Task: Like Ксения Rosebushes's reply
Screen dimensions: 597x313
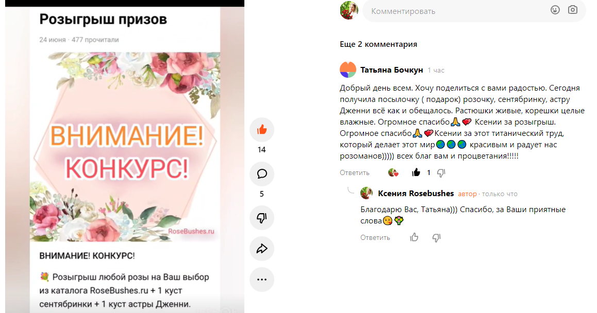Action: [x=414, y=237]
